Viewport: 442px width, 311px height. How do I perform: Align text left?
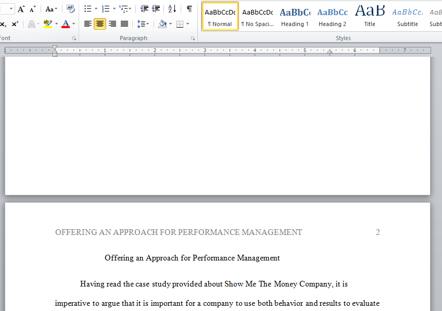click(x=88, y=24)
